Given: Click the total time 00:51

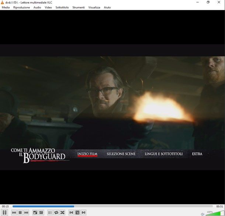Looking at the screenshot, I should point(220,206).
